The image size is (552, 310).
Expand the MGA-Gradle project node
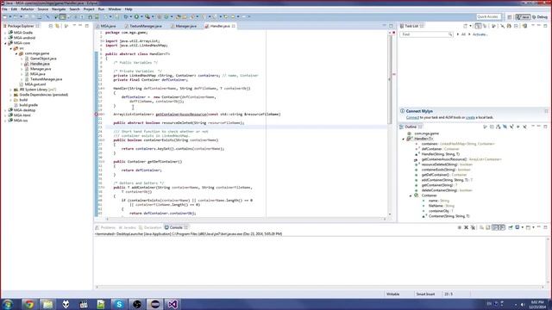[x=6, y=33]
